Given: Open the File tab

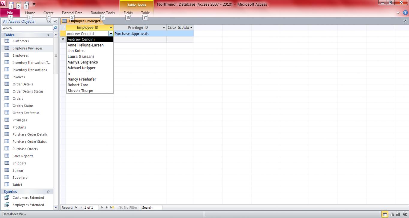Looking at the screenshot, I should click(10, 13).
